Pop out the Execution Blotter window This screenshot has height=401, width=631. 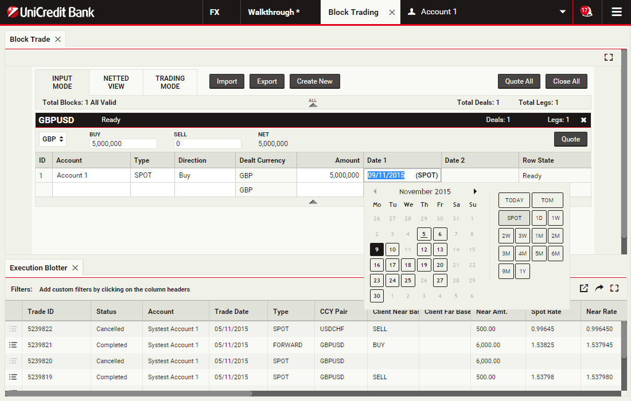584,288
